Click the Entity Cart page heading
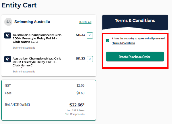This screenshot has height=124, width=172. point(19,5)
